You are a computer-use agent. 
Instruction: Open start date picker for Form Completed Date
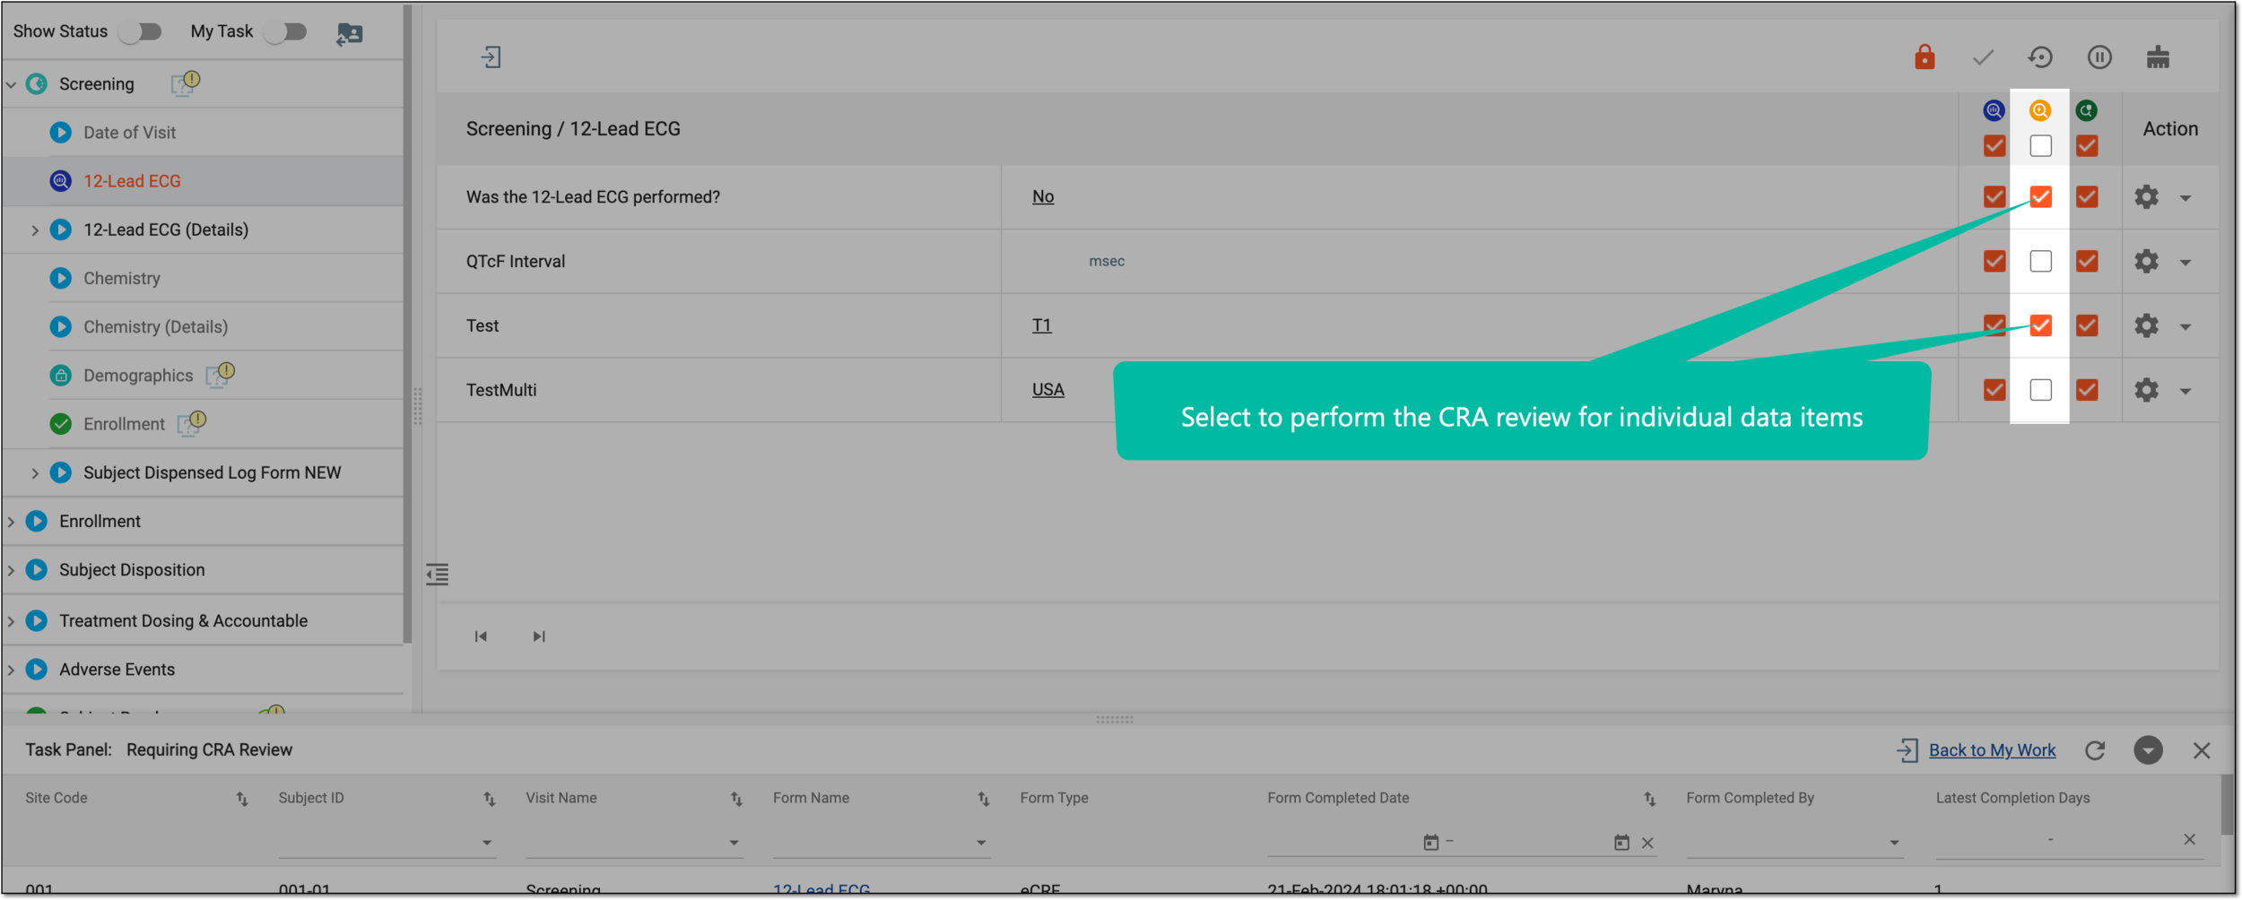tap(1430, 843)
